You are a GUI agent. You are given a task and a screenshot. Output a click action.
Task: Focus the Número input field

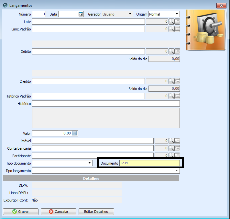pyautogui.click(x=39, y=14)
